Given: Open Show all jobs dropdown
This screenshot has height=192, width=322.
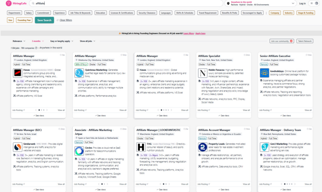Looking at the screenshot, I should tap(87, 41).
